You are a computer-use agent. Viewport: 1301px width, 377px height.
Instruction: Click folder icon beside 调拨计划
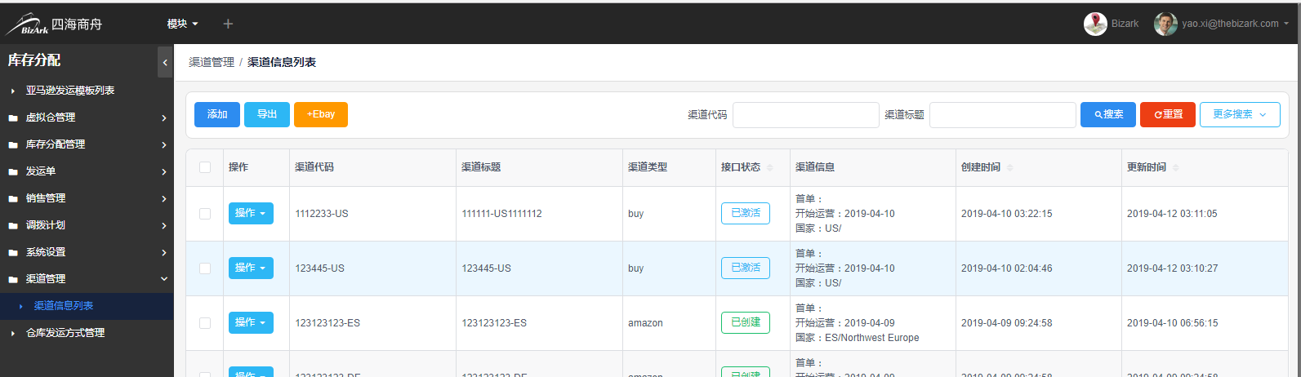13,225
